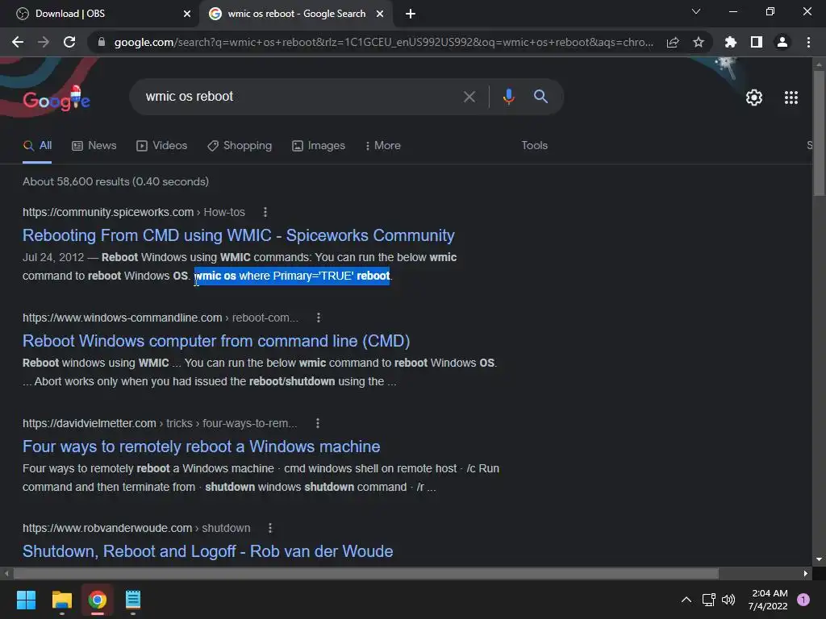Close the Google Search tab
Viewport: 826px width, 619px height.
tap(380, 14)
